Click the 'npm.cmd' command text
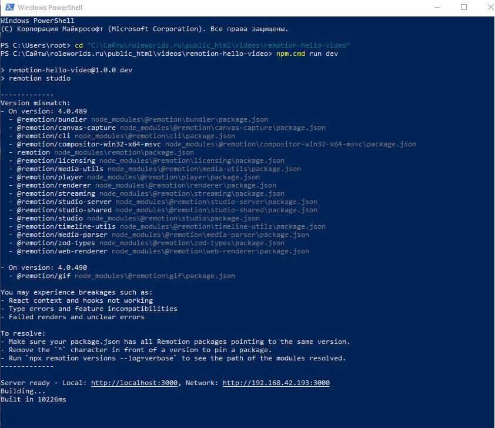 click(x=290, y=53)
